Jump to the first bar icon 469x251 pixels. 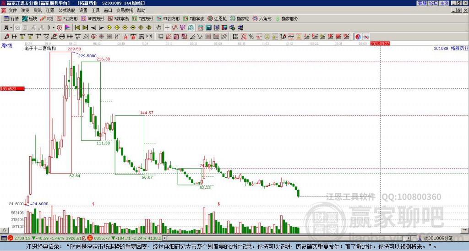click(x=77, y=28)
